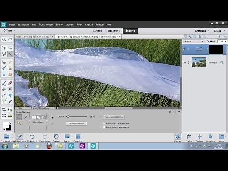Select the Text tool
This screenshot has width=228, height=171.
pyautogui.click(x=4, y=101)
